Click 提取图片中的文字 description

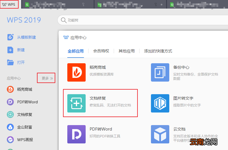(x=187, y=105)
